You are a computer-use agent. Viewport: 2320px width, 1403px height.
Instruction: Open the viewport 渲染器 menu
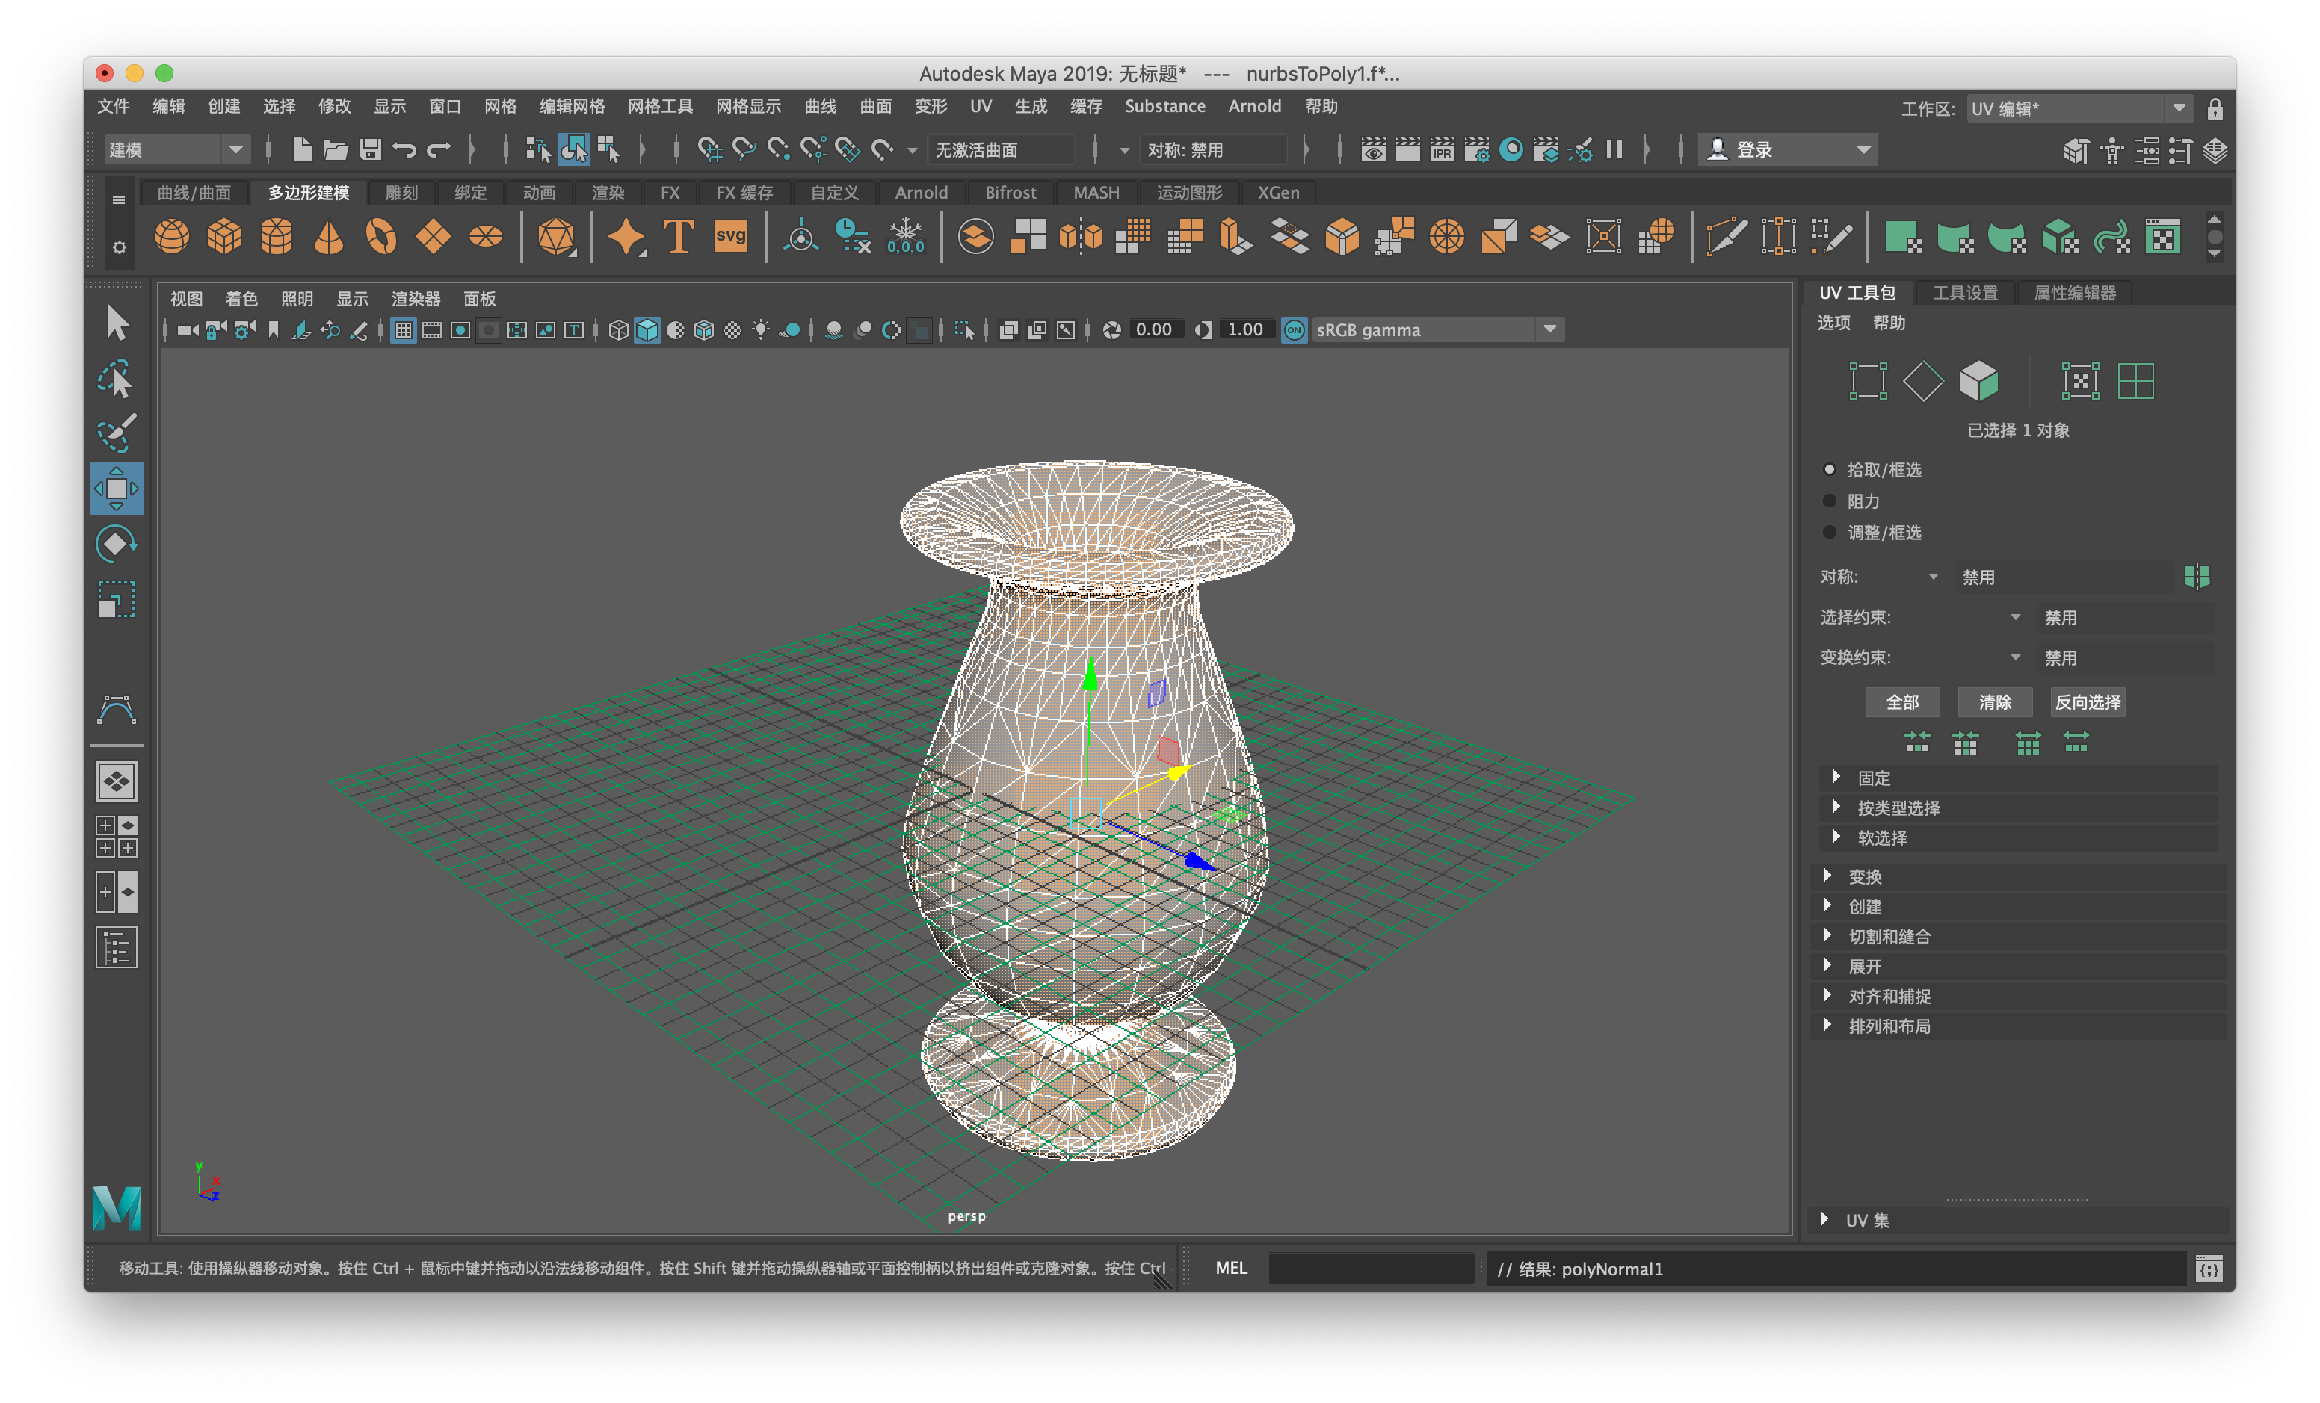coord(416,300)
